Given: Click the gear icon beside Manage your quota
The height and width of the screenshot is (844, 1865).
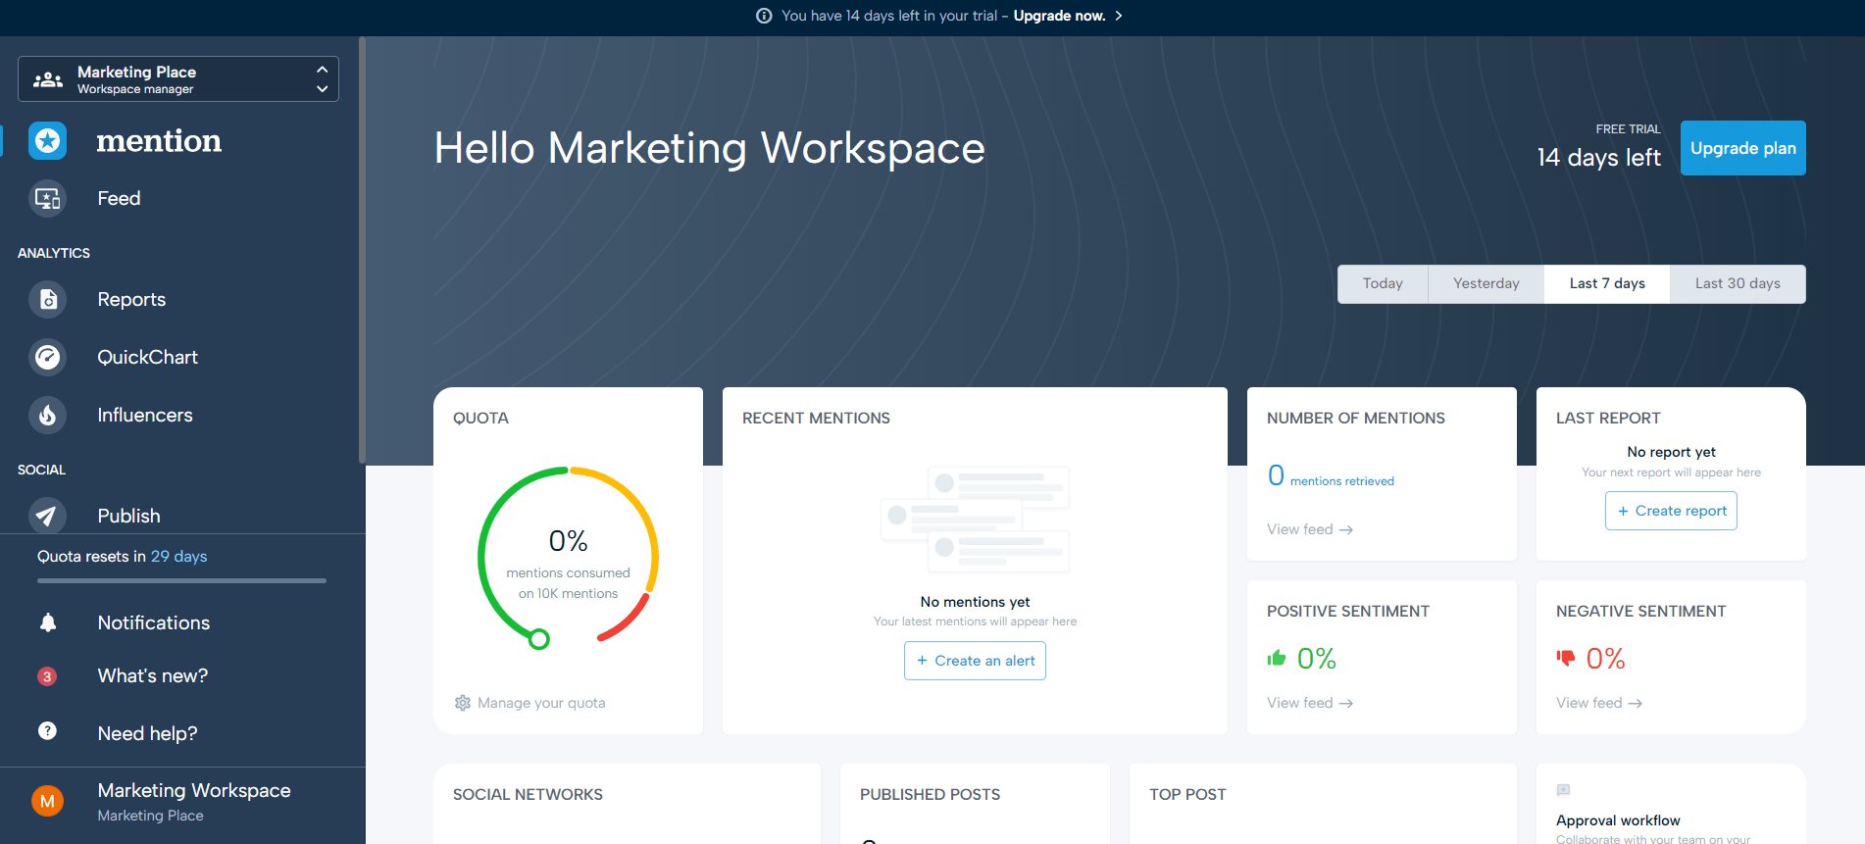Looking at the screenshot, I should pos(463,703).
